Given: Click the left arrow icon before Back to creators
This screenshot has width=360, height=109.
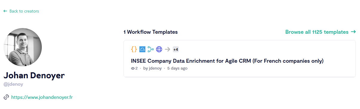Looking at the screenshot, I should (x=5, y=11).
